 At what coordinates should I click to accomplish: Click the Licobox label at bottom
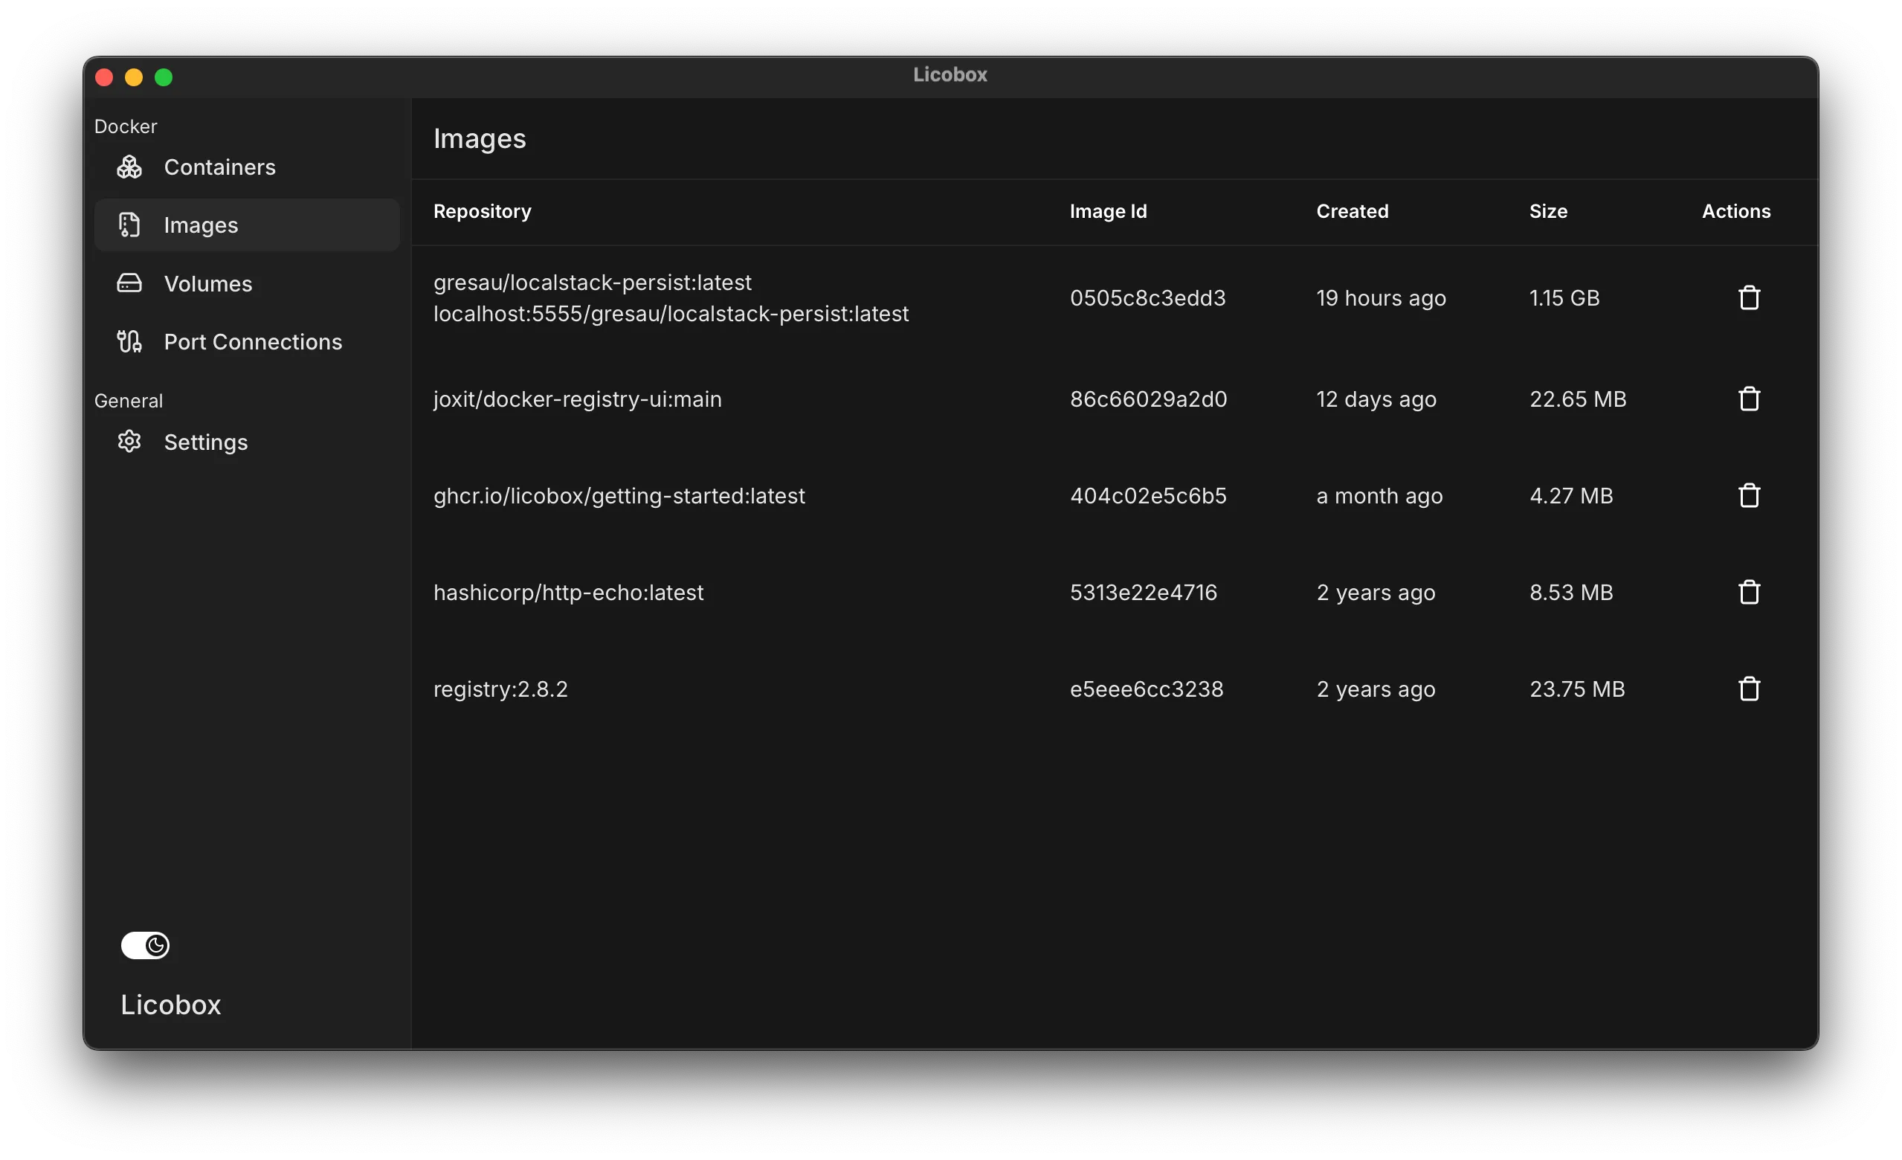click(170, 1004)
